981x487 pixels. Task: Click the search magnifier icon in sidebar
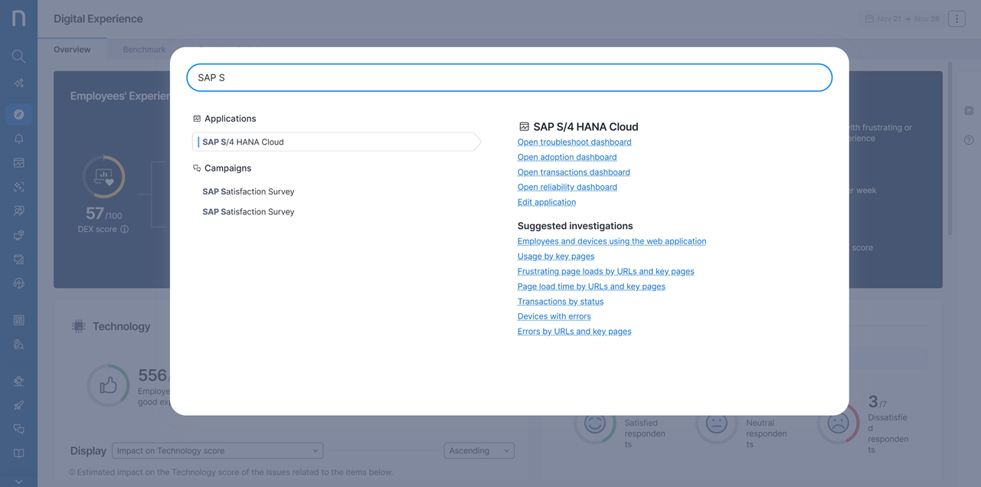(x=18, y=56)
